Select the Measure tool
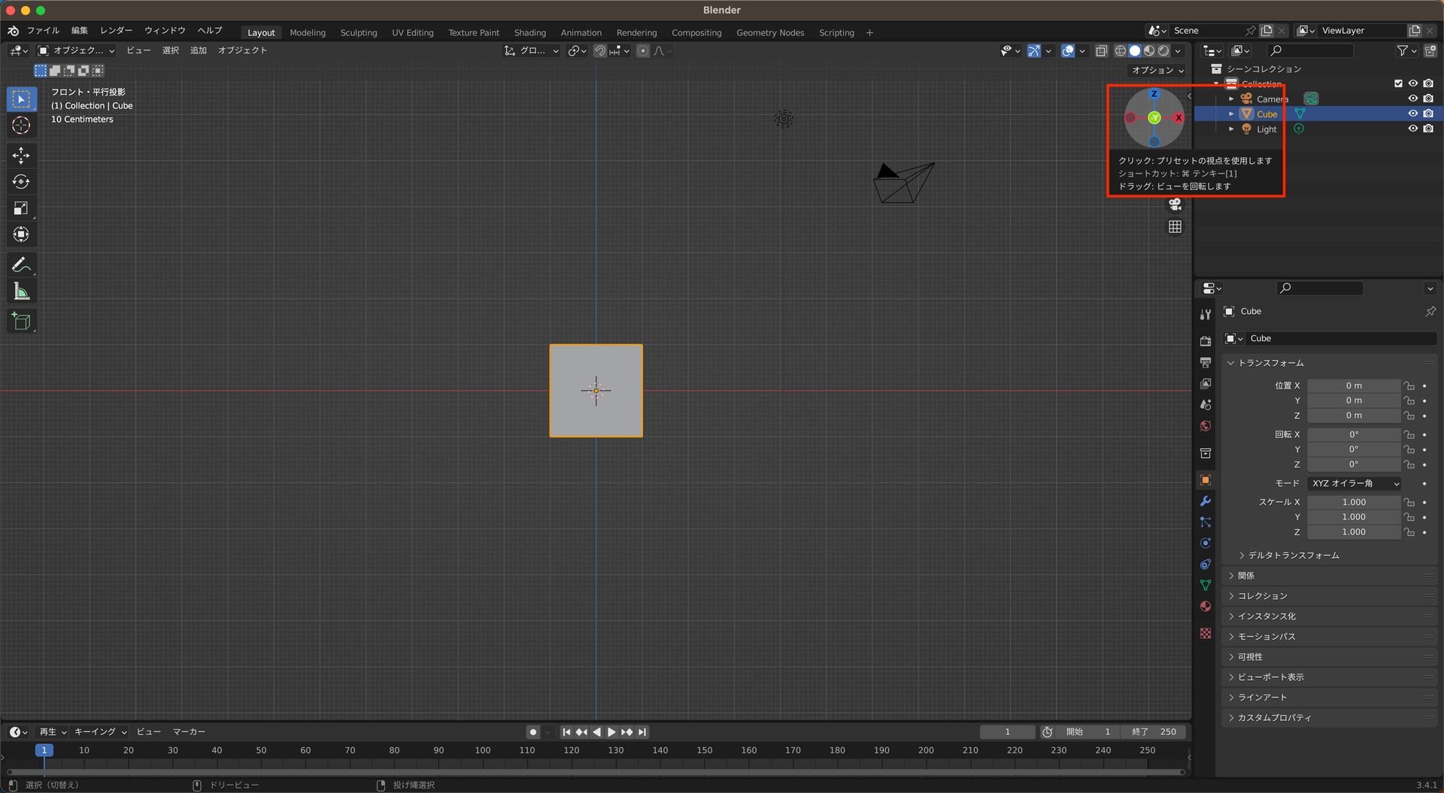 20,291
